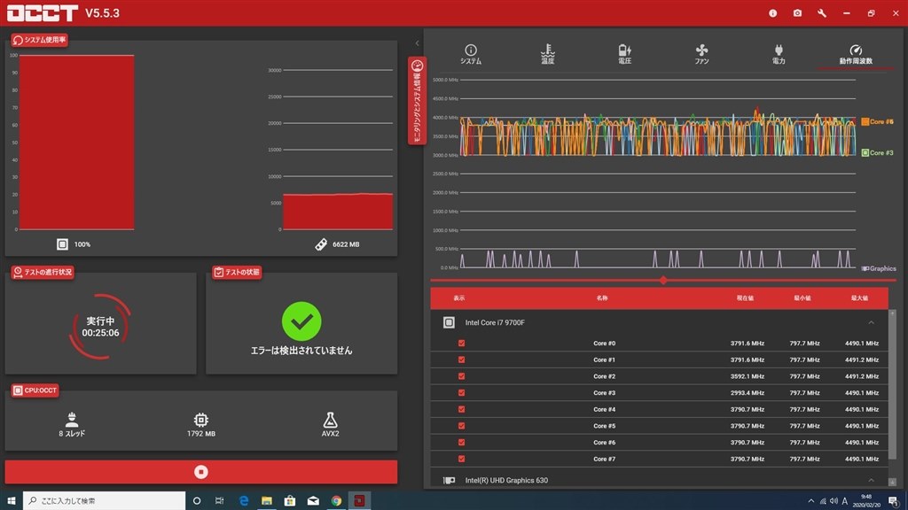Click the down arrow of the table scrollbar
908x510 pixels.
[x=892, y=482]
